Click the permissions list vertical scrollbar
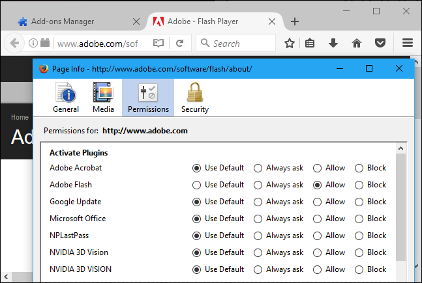The image size is (422, 283). tap(400, 208)
